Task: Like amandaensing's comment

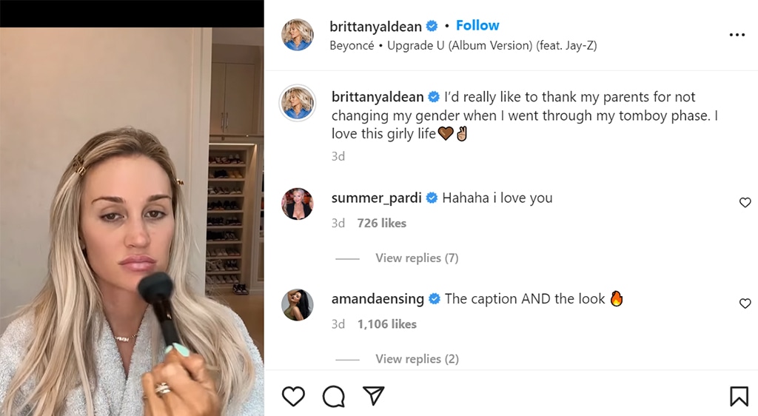Action: pos(745,303)
